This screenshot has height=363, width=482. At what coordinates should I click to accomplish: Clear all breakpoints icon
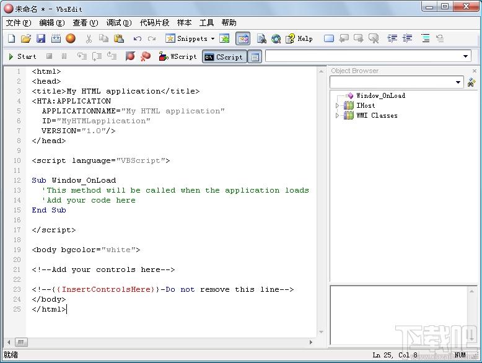pos(146,56)
